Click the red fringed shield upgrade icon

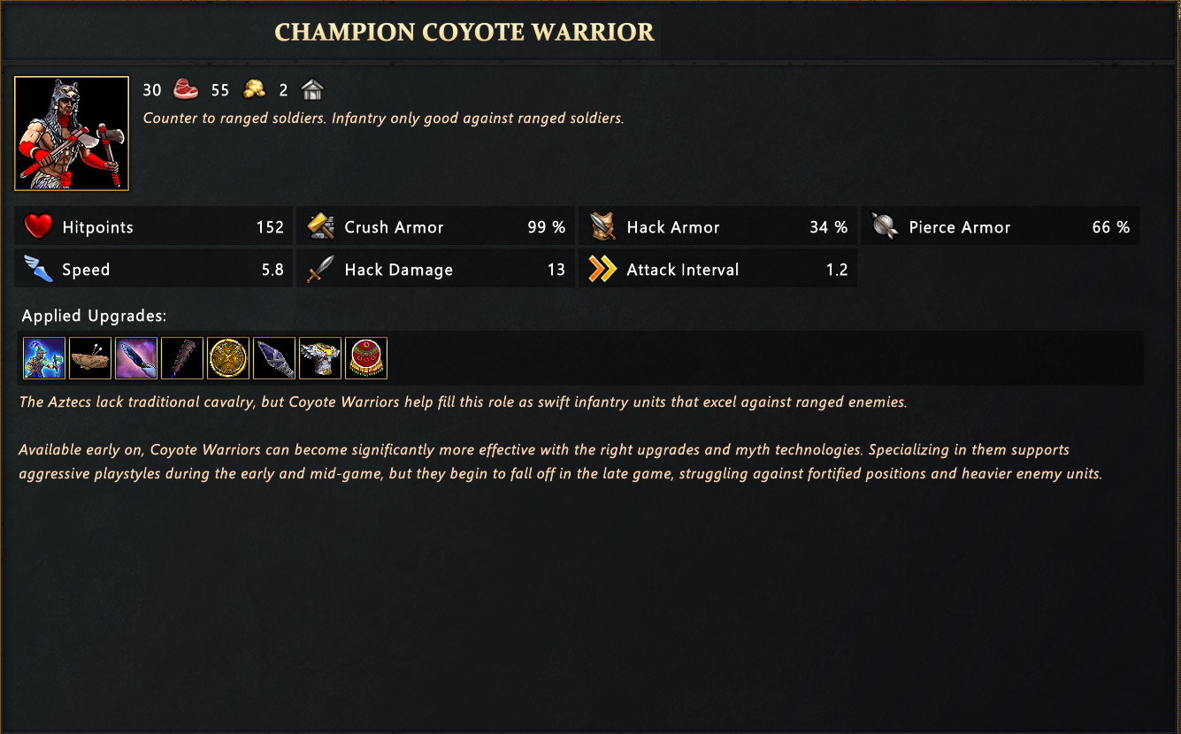point(366,358)
